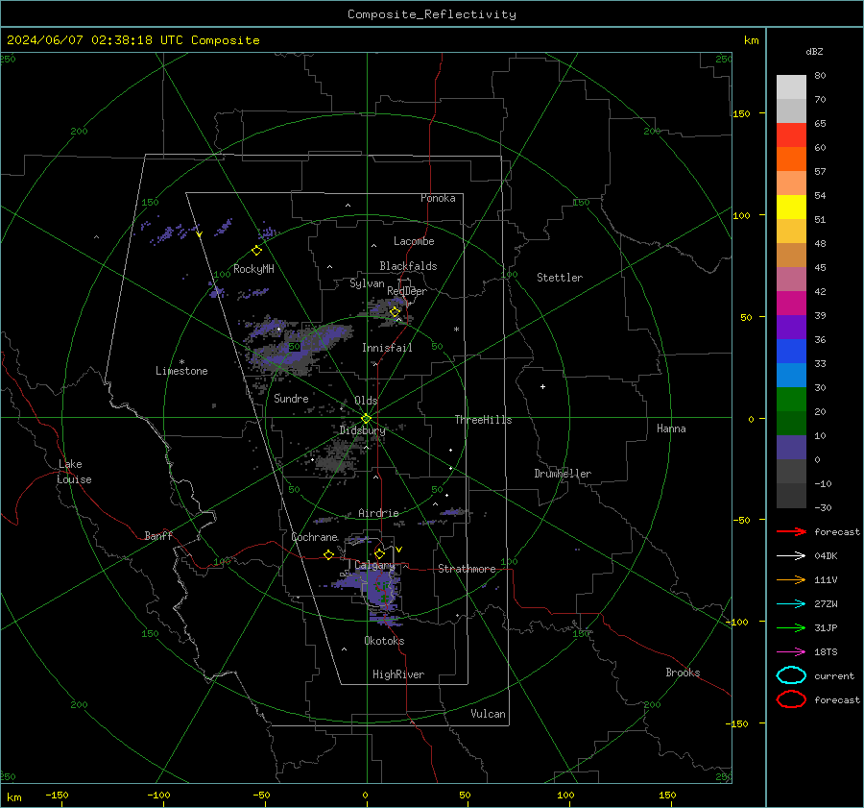Pick the purple 36-39 dBZ swatch

(x=791, y=327)
